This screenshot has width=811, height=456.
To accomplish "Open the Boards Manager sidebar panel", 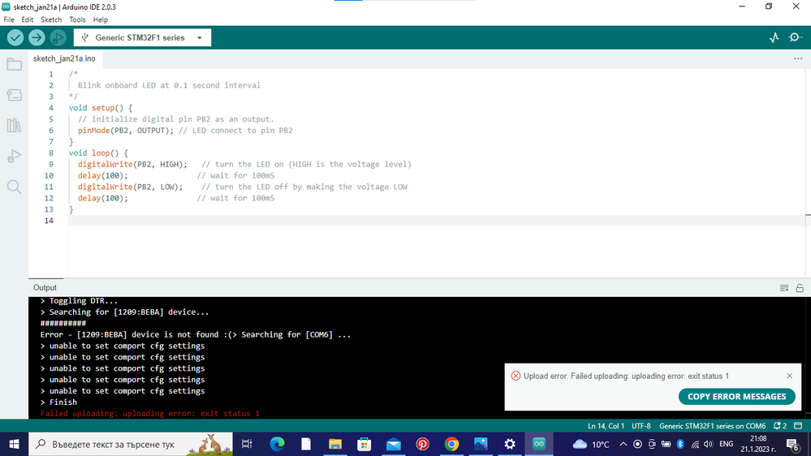I will click(x=14, y=95).
